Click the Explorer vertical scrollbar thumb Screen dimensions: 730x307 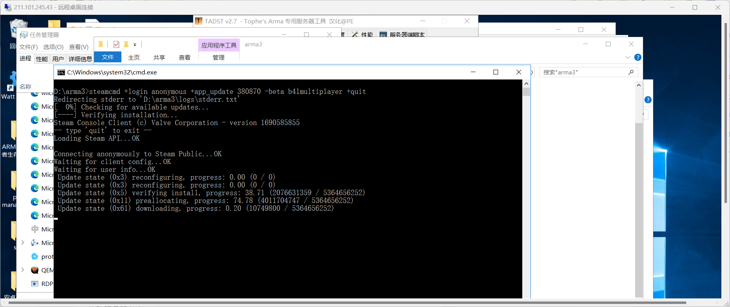639,210
